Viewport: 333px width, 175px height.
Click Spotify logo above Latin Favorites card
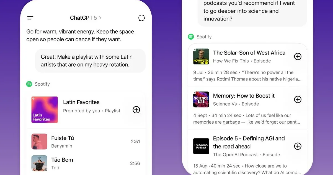(x=29, y=84)
